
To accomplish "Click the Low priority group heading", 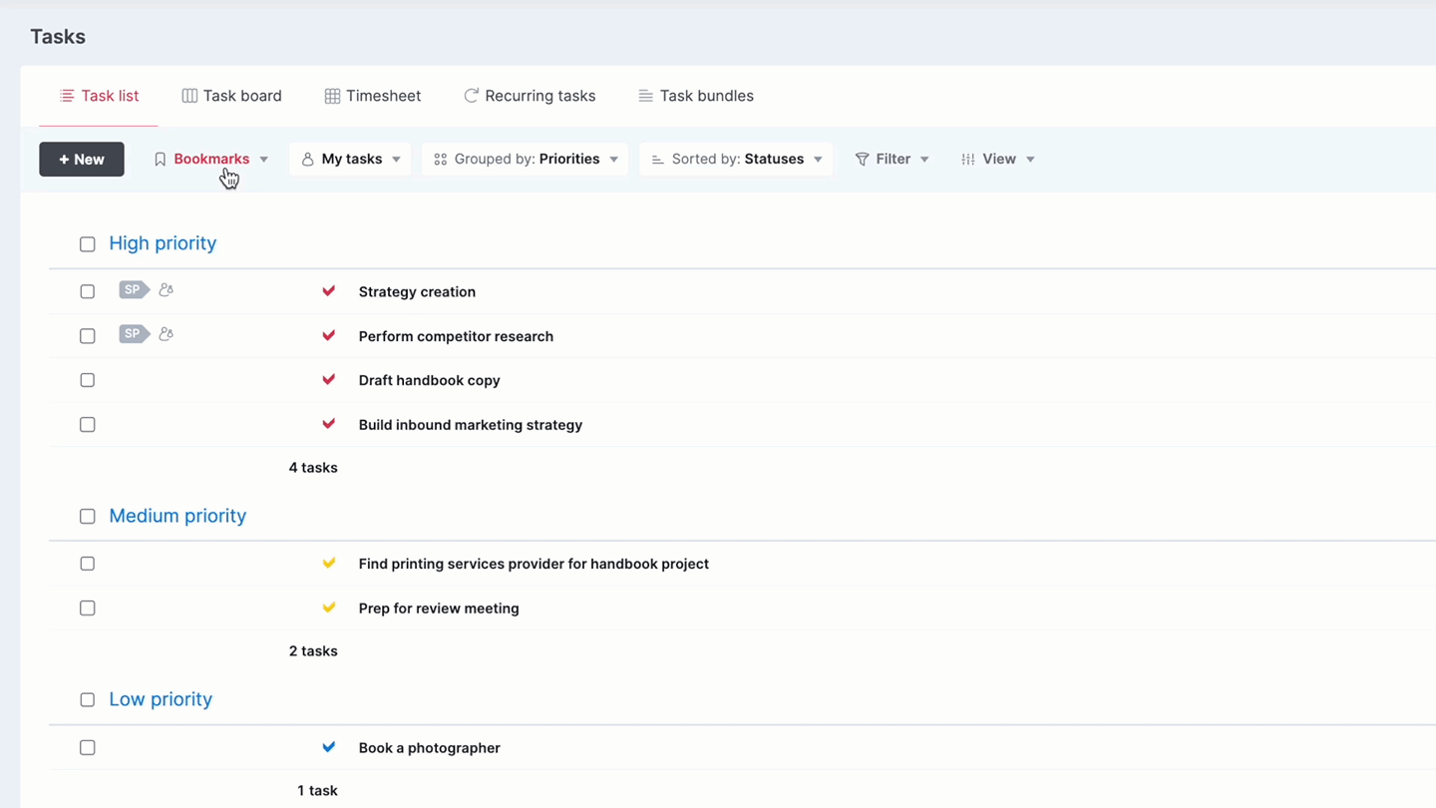I will tap(161, 699).
